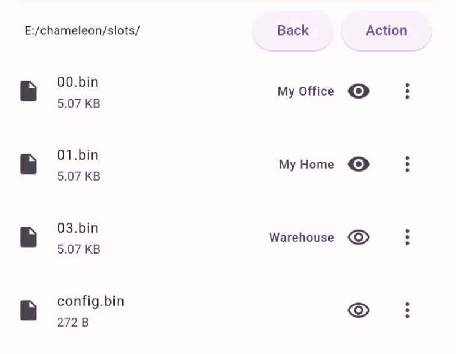Open the three-dot menu for 00.bin
This screenshot has height=354, width=456.
click(407, 91)
